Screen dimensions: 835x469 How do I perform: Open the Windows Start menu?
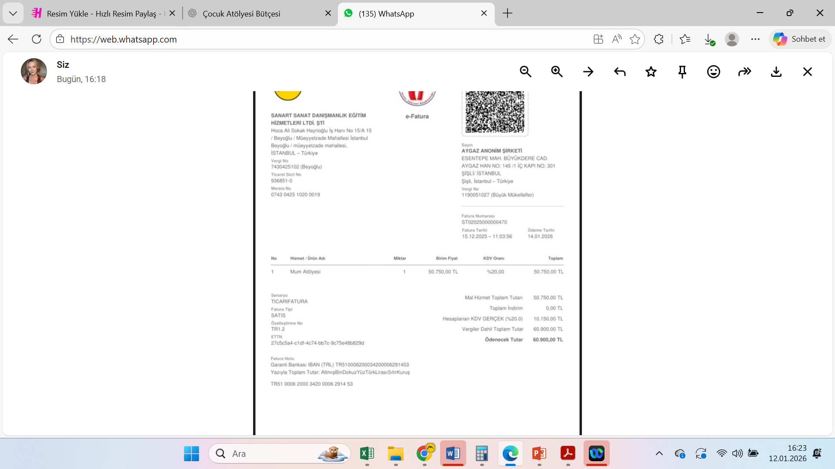click(191, 453)
